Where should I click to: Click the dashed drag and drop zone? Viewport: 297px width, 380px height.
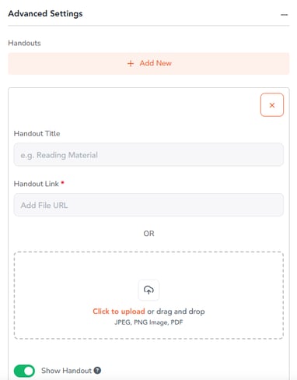[x=148, y=295]
